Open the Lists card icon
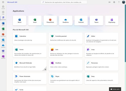The width and height of the screenshot is (126, 91). coord(52,50)
